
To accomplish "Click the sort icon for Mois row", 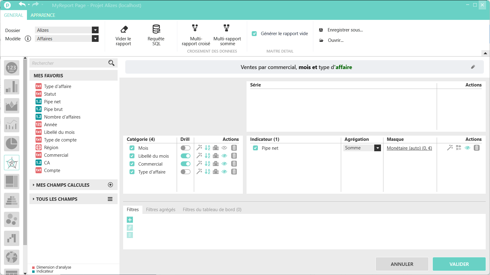I will [x=208, y=148].
